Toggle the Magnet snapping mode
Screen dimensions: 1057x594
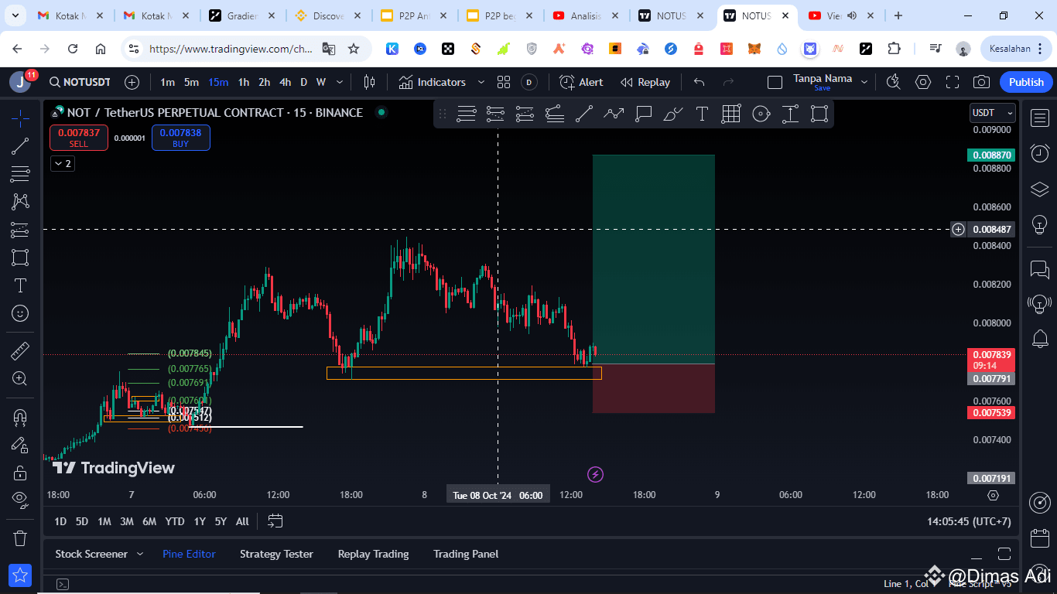[x=20, y=418]
